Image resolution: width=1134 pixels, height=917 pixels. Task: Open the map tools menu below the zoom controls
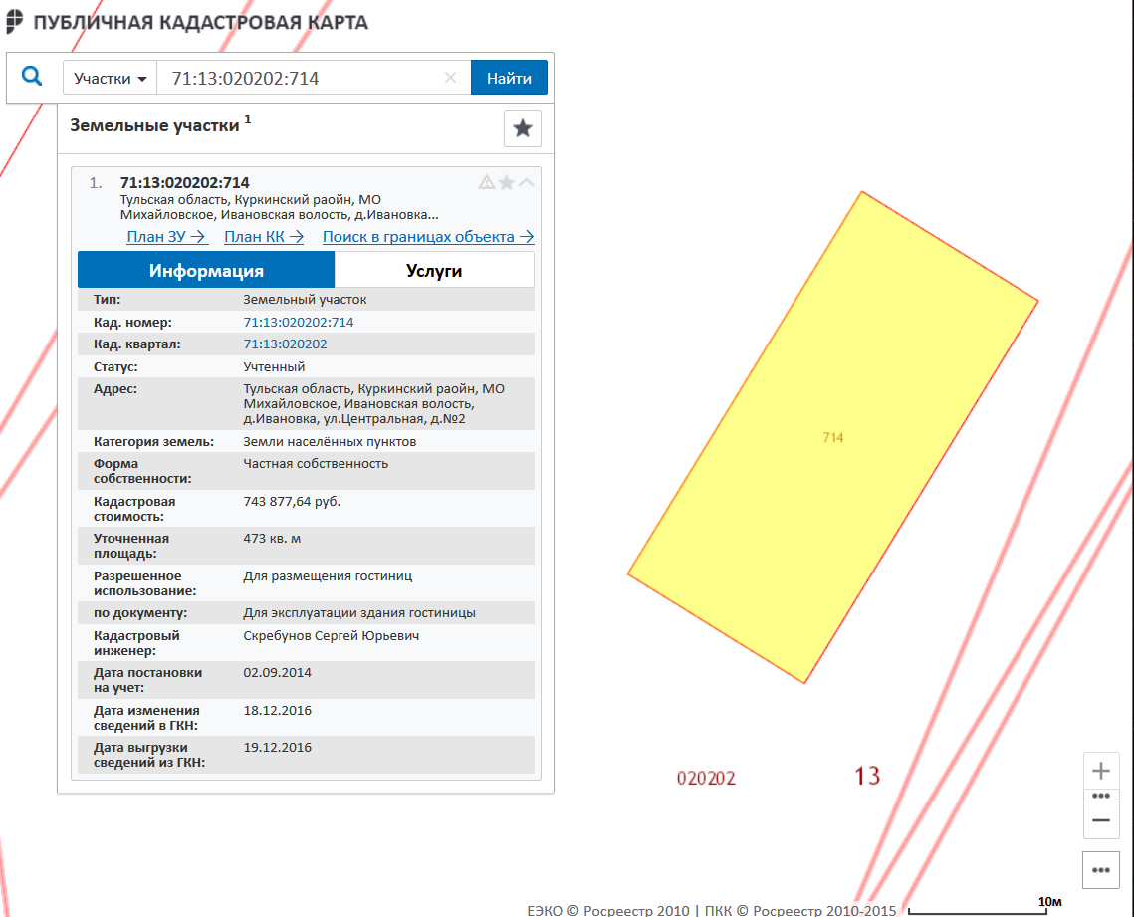pos(1100,869)
